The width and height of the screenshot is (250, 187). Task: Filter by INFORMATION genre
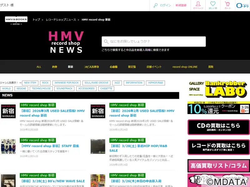coord(134,83)
